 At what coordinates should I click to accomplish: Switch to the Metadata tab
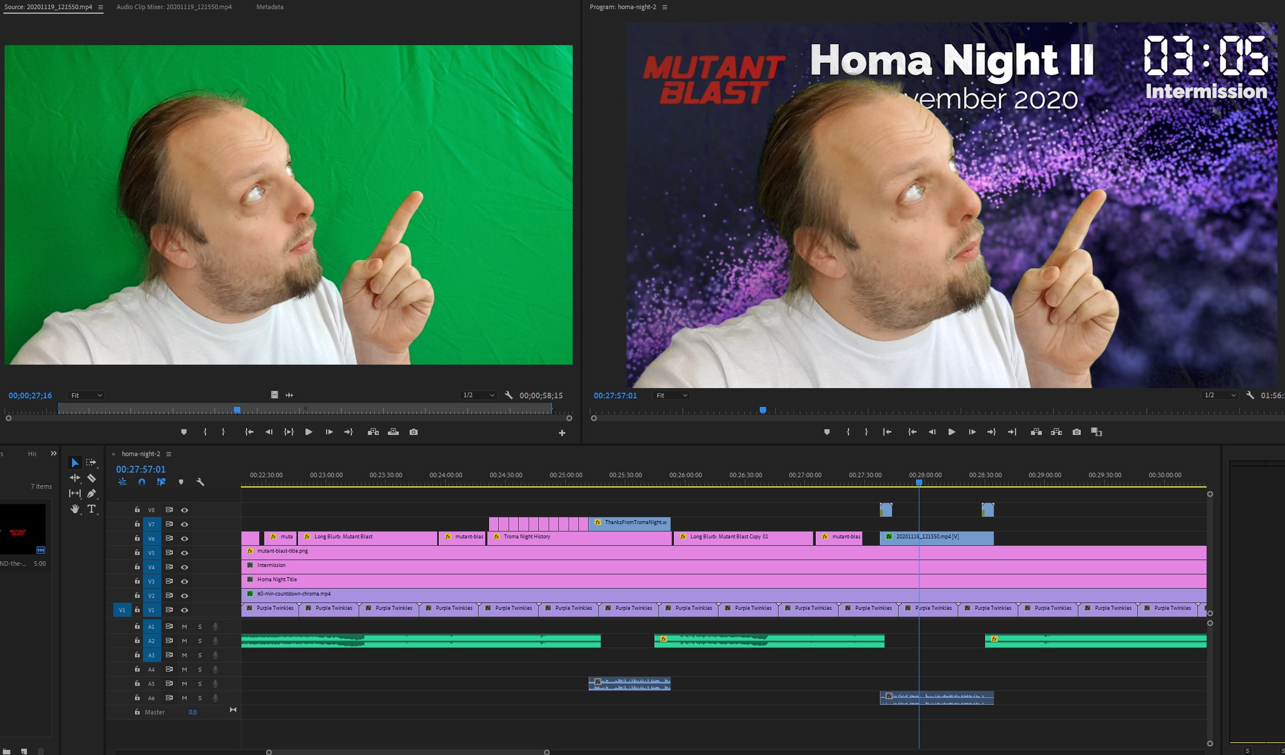click(x=269, y=7)
